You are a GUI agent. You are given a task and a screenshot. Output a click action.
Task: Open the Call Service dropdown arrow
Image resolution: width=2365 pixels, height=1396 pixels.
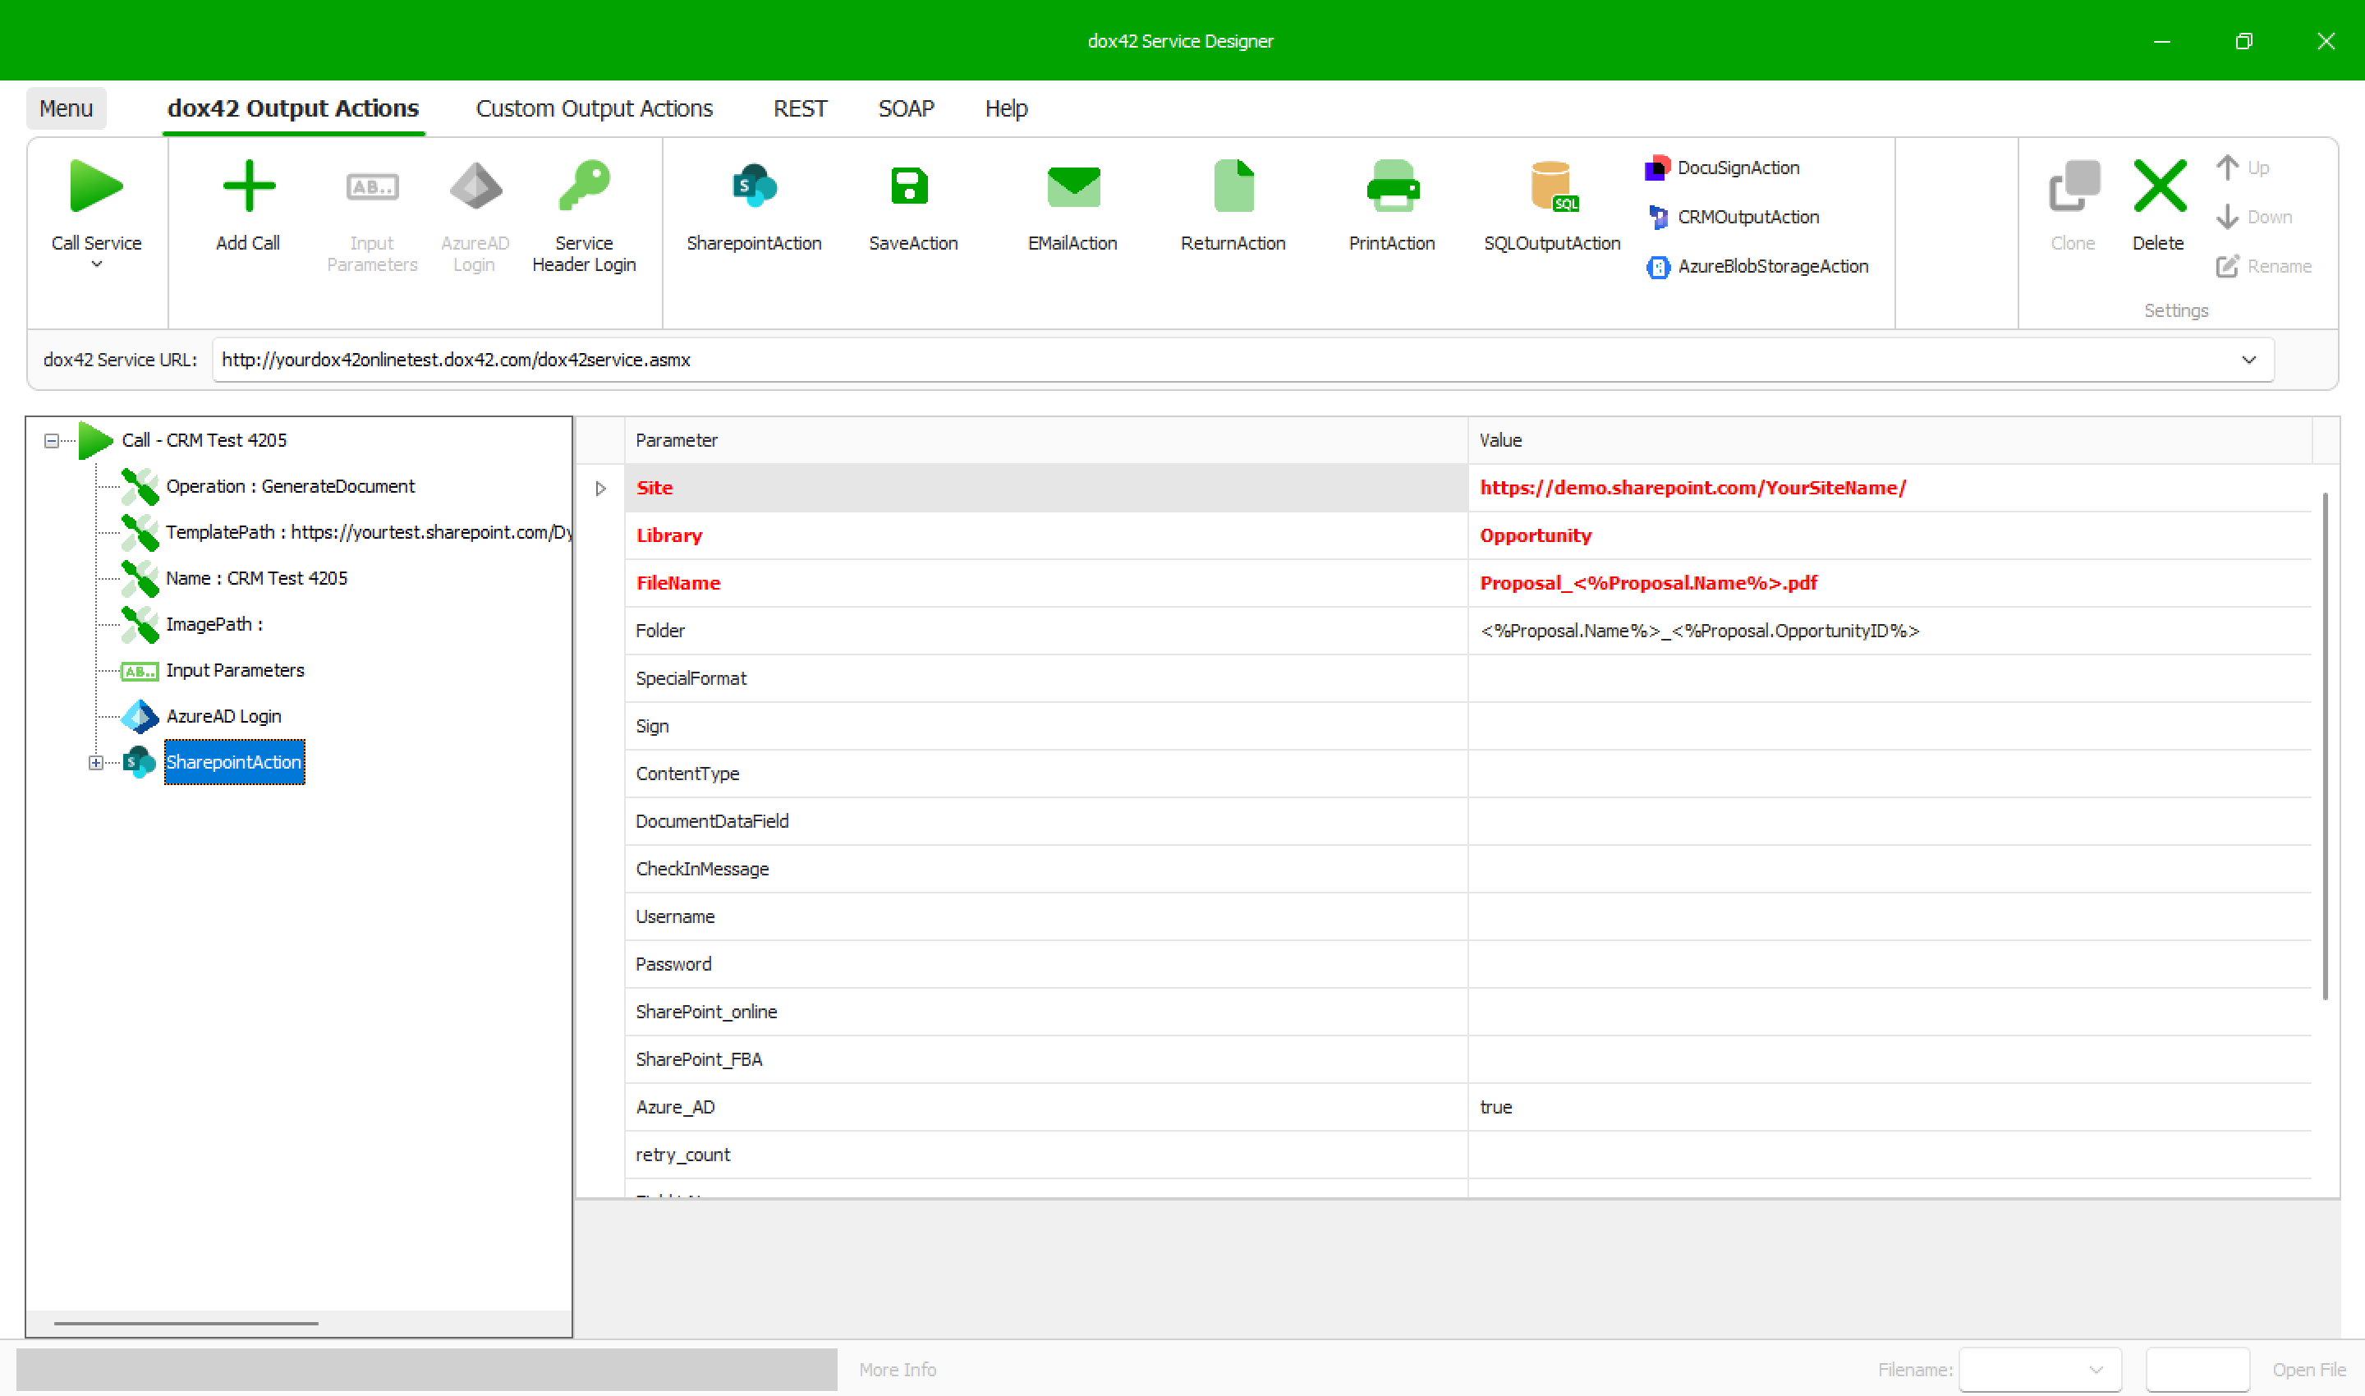pos(96,265)
